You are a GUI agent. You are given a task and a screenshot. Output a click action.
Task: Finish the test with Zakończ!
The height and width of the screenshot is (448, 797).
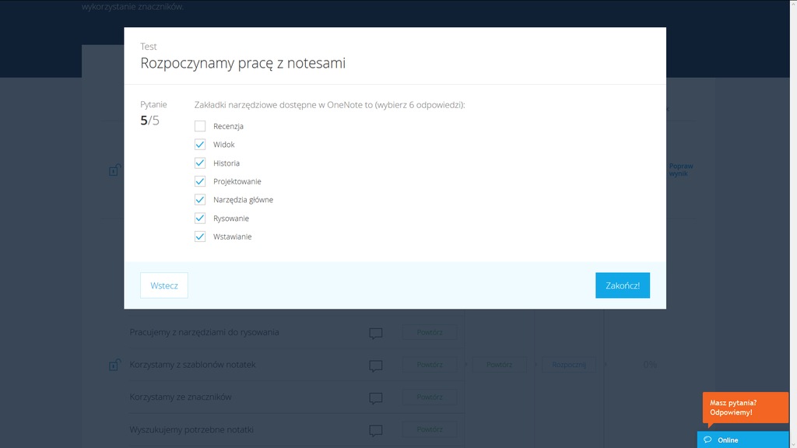tap(623, 285)
